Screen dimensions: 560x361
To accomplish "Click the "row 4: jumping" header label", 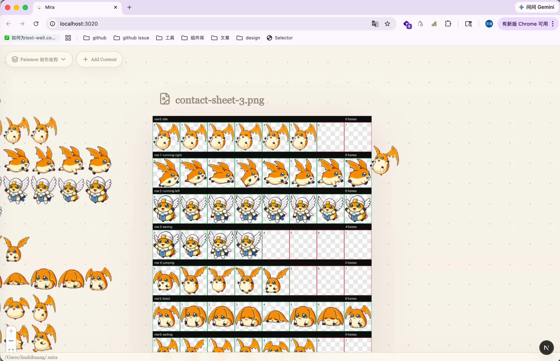I will 164,263.
